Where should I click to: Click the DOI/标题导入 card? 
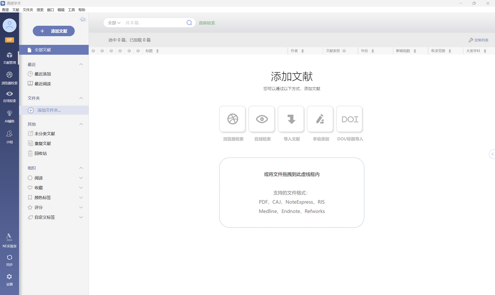[x=350, y=119]
